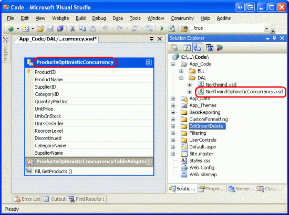Click the Open File folder icon
The image size is (289, 215).
pos(40,28)
